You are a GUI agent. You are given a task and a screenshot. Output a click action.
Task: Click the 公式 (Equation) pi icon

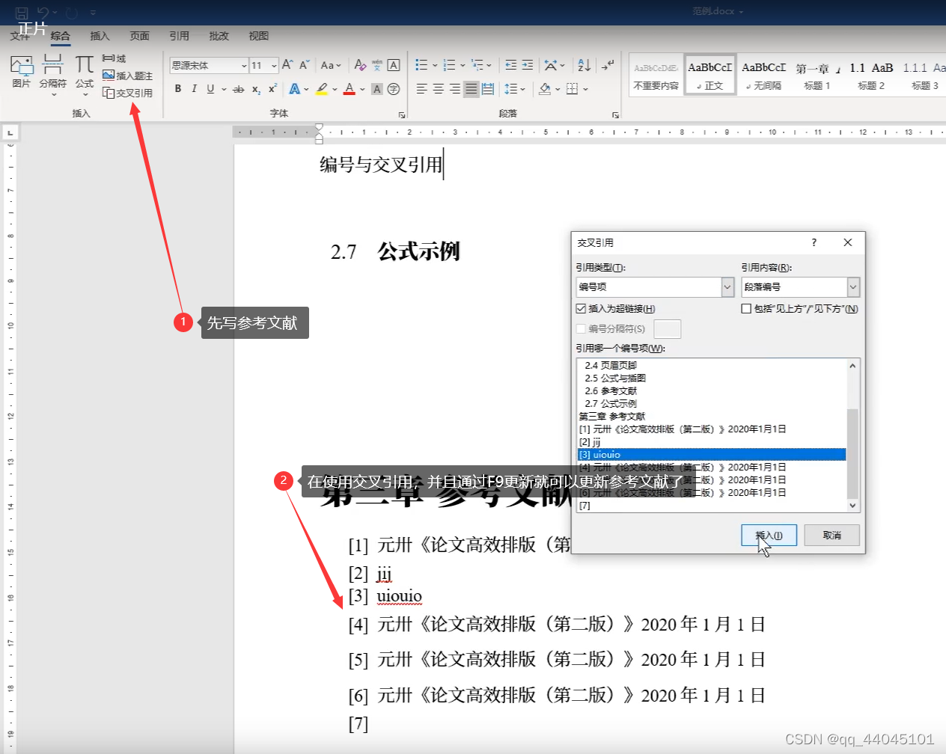tap(85, 75)
